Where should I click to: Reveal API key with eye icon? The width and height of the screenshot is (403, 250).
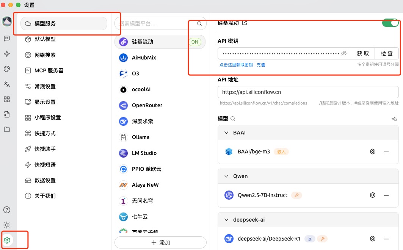(344, 53)
